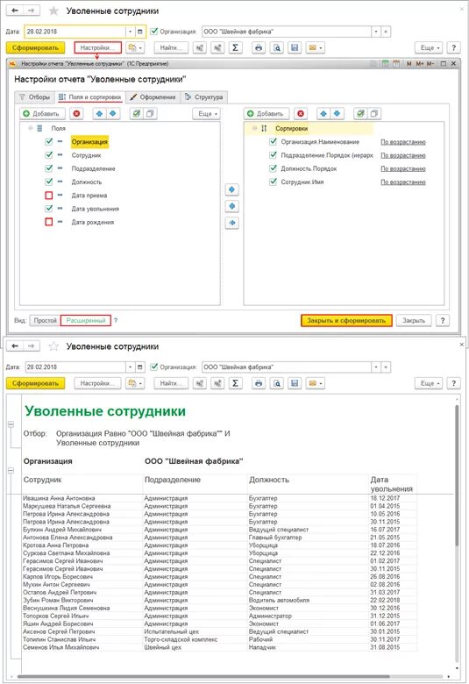Switch to the Отборы tab
The width and height of the screenshot is (469, 684).
(x=34, y=96)
